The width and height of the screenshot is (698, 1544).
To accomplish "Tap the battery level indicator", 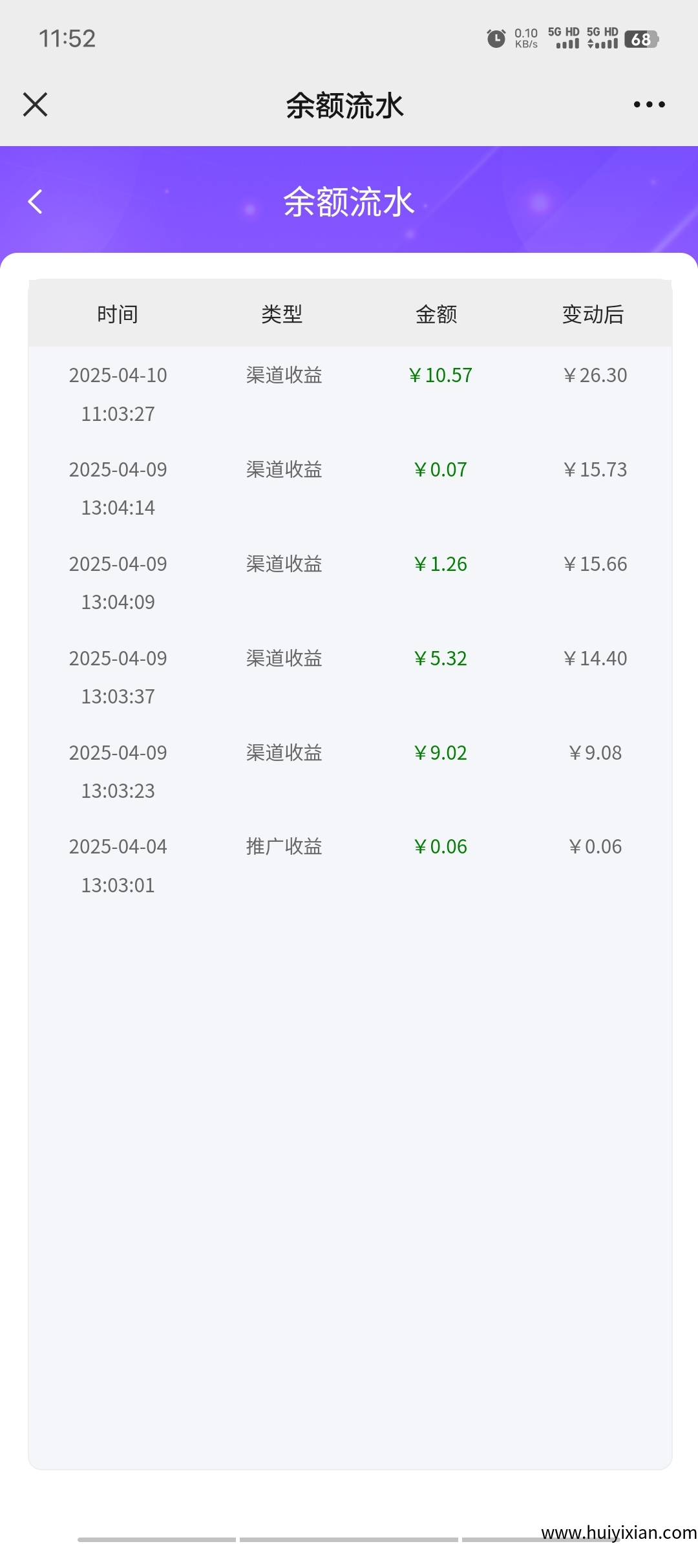I will 641,39.
